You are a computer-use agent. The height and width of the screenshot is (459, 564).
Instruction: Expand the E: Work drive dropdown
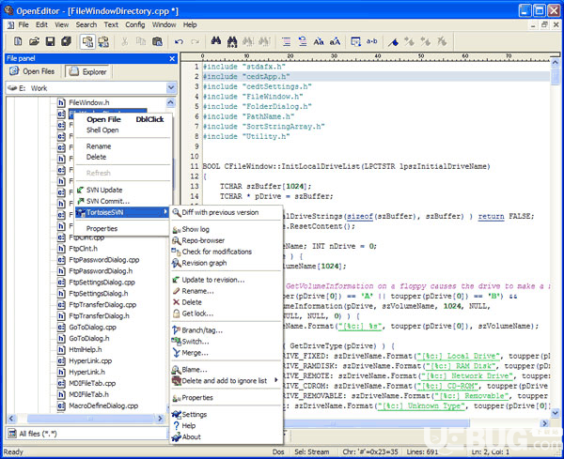pos(171,88)
